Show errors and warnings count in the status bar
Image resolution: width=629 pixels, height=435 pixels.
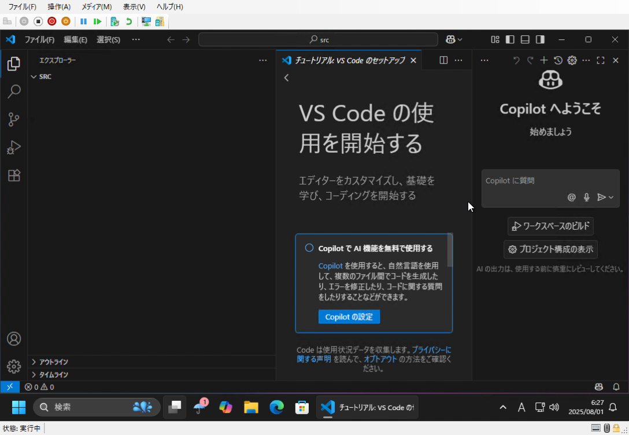[39, 387]
